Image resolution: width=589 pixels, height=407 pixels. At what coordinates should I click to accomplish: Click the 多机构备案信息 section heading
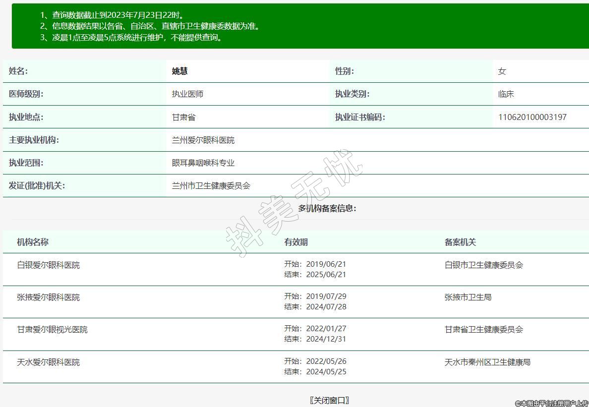pos(327,208)
